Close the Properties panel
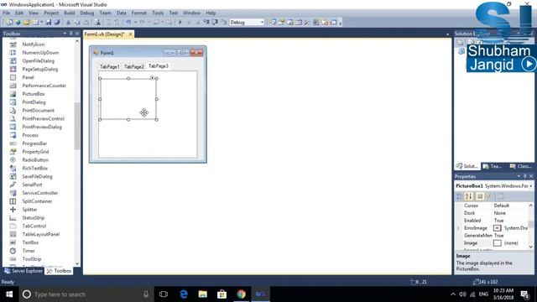This screenshot has height=302, width=537. [x=531, y=176]
